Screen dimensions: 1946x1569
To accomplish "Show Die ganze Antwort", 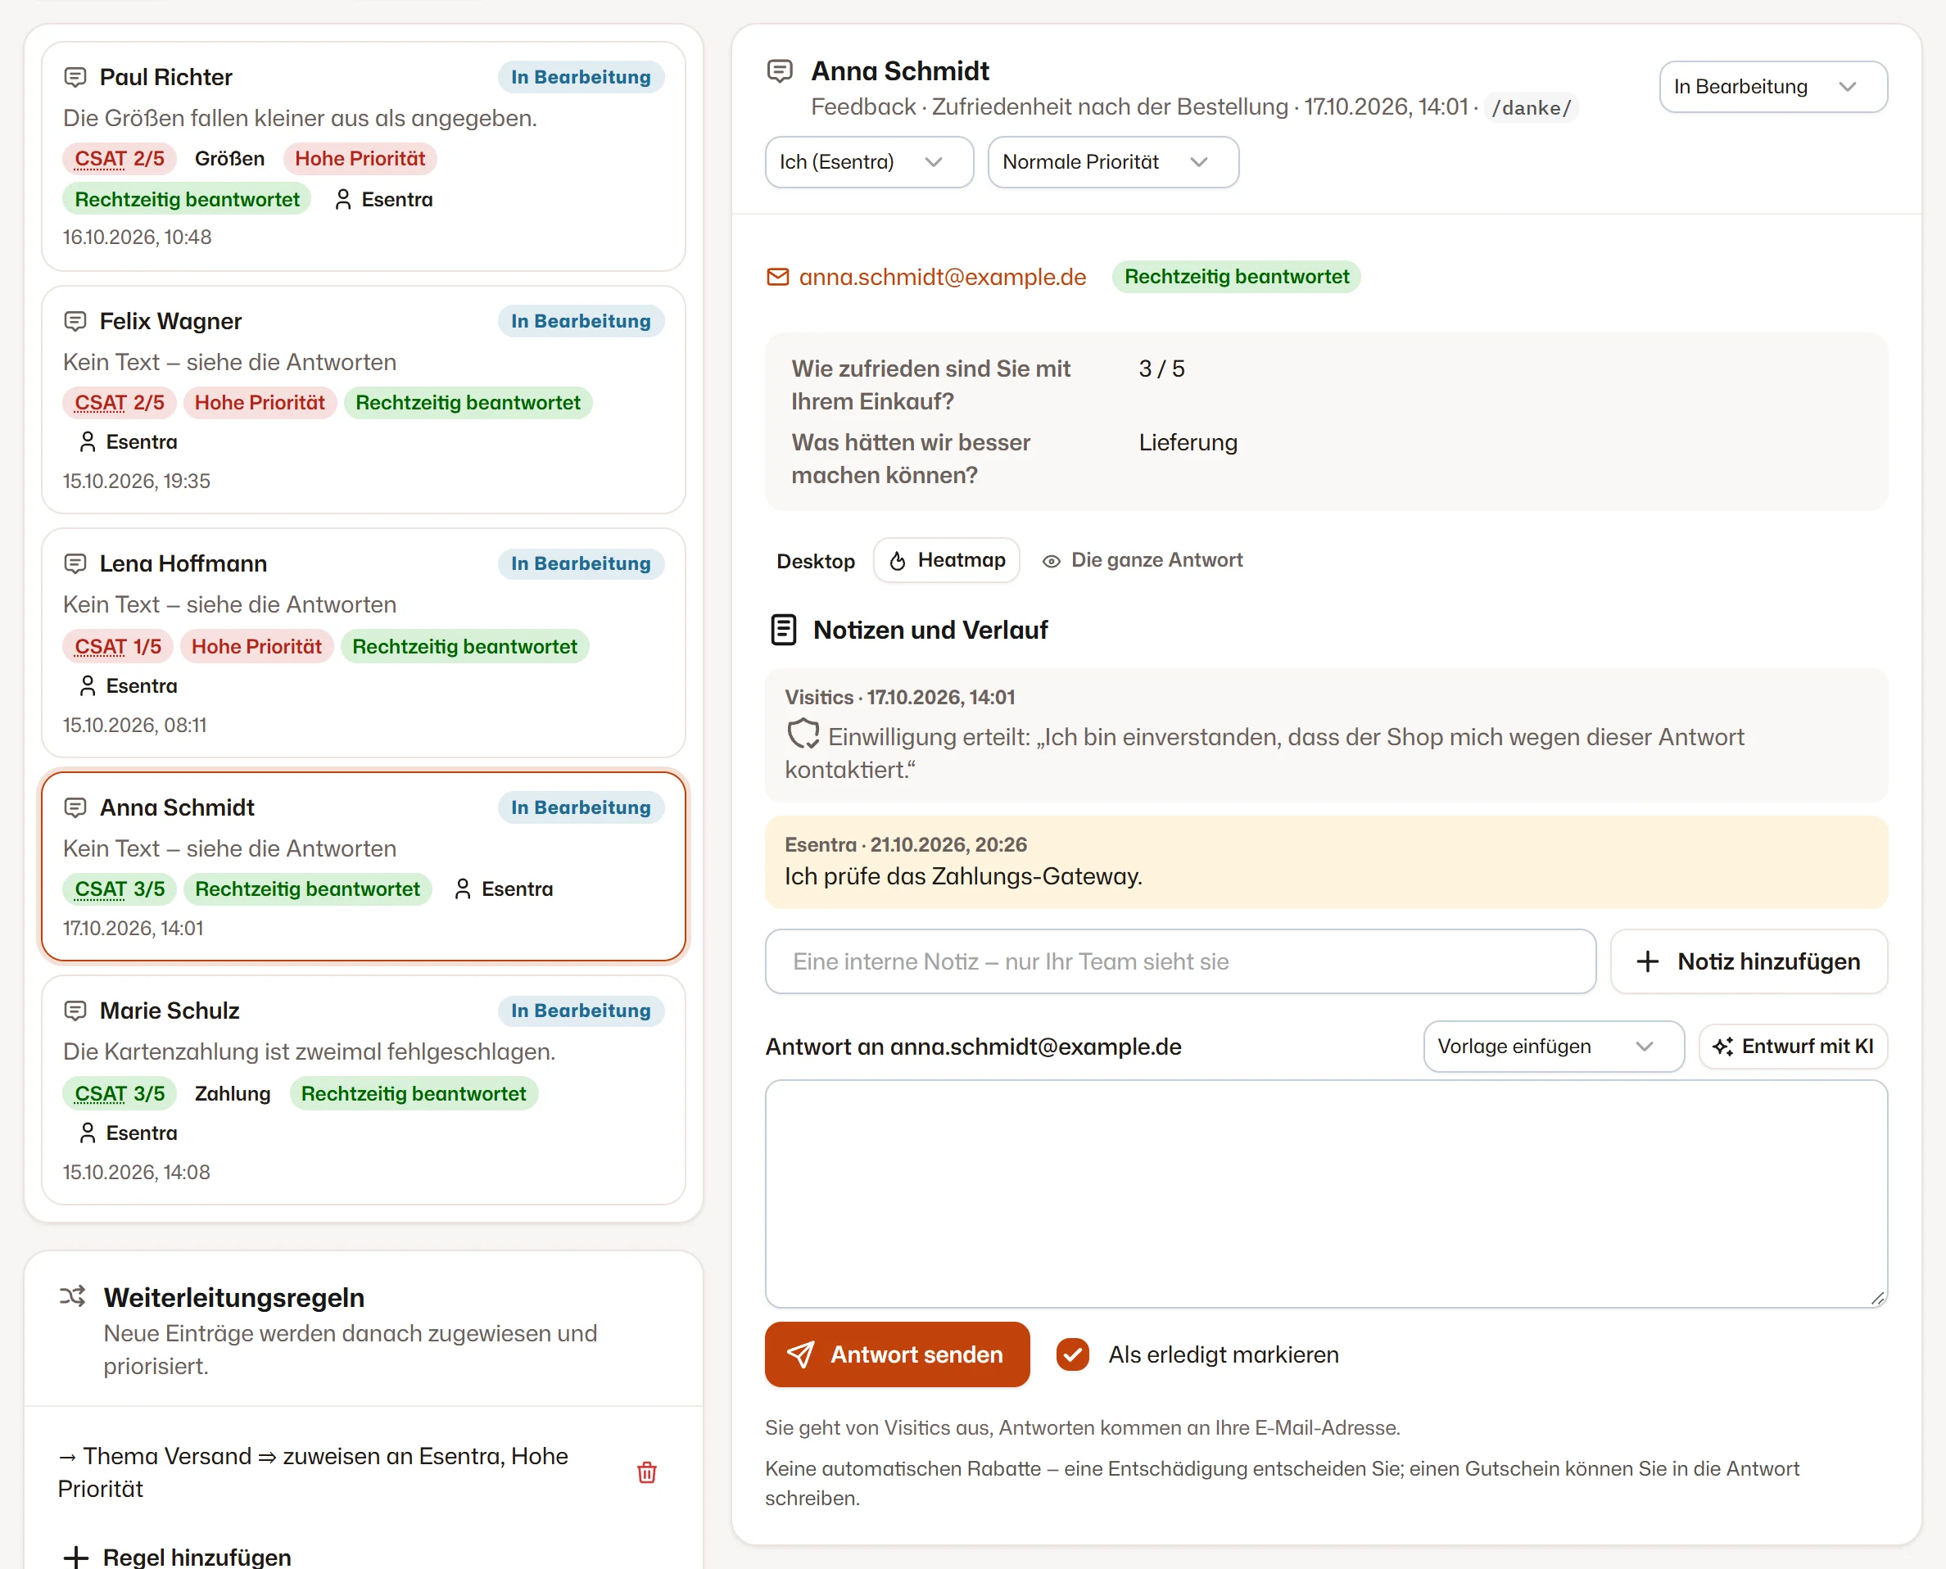I will pyautogui.click(x=1143, y=560).
